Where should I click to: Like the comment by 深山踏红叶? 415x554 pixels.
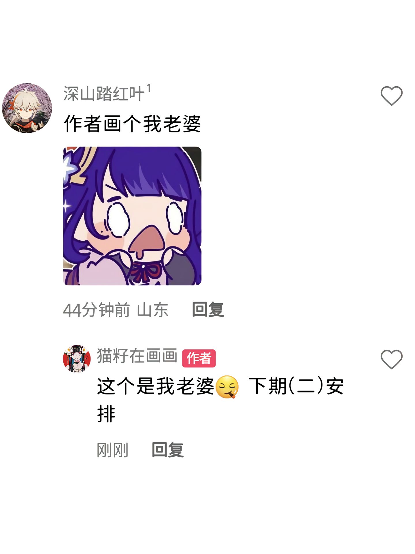click(x=391, y=96)
